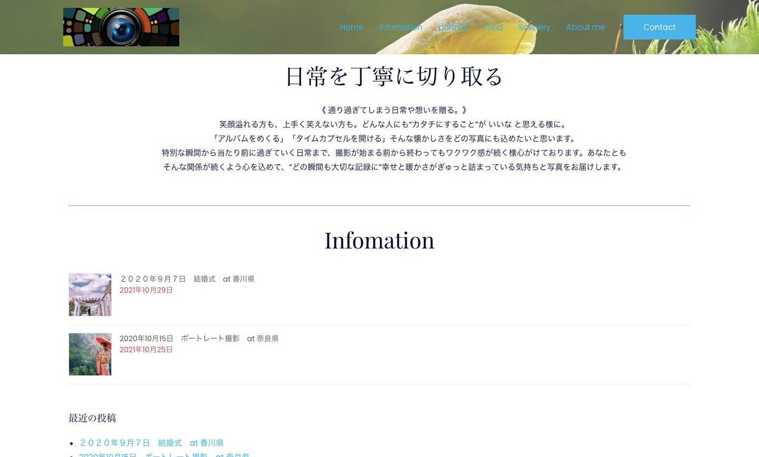Open post titled 2020年10月15日 ポートレート撮影 at 奈良県
759x457 pixels.
click(199, 339)
